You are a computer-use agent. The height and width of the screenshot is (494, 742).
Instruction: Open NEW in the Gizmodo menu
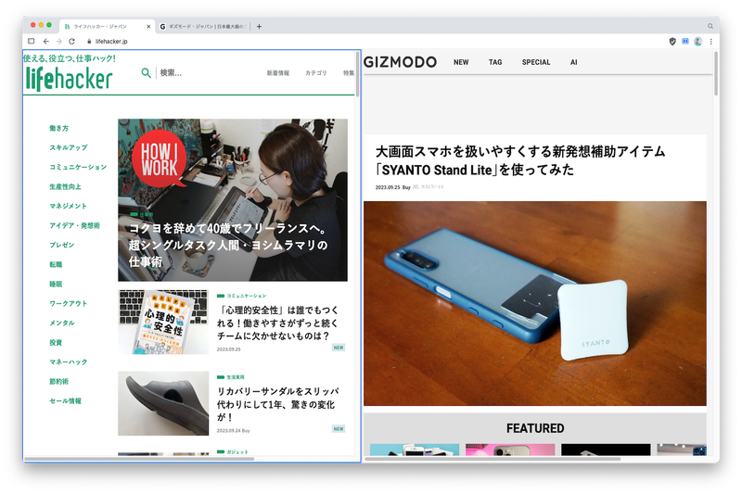pyautogui.click(x=461, y=62)
